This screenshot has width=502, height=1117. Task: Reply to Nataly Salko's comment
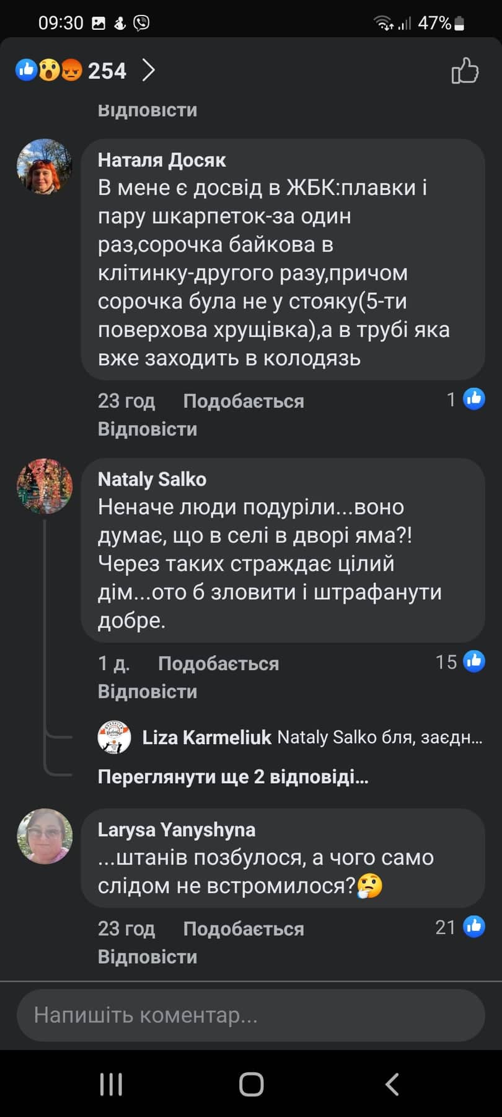point(148,691)
